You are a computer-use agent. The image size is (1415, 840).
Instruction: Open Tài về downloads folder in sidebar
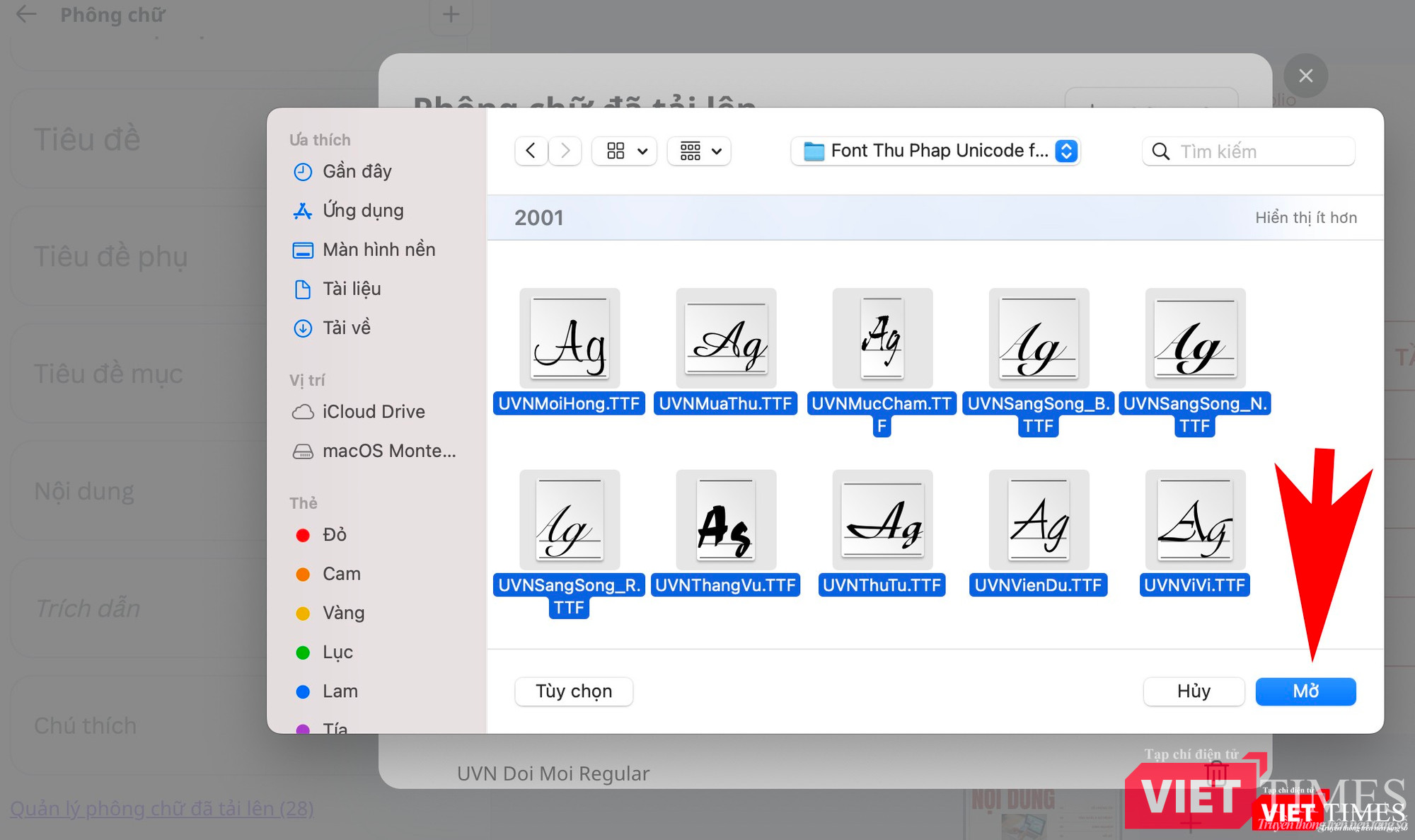[346, 328]
